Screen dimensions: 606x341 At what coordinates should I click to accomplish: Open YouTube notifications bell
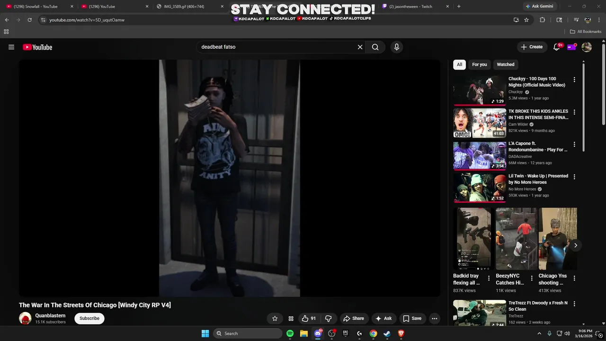coord(557,47)
